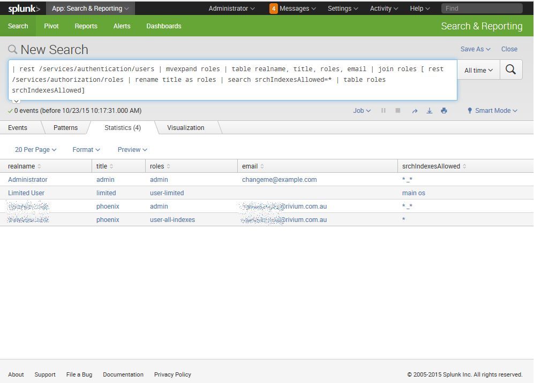Click the Close link
The image size is (534, 383).
[x=509, y=49]
